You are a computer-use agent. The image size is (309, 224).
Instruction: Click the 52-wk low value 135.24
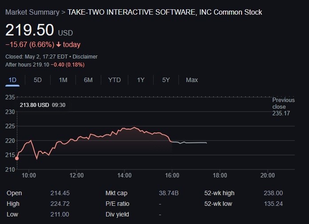[273, 204]
